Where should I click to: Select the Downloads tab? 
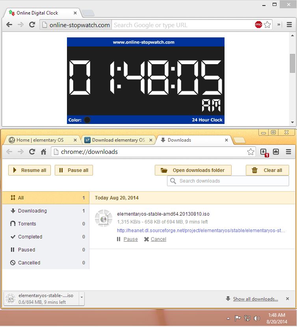tap(194, 140)
